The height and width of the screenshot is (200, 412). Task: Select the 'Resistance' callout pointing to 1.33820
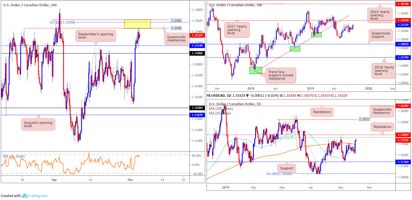(x=382, y=126)
